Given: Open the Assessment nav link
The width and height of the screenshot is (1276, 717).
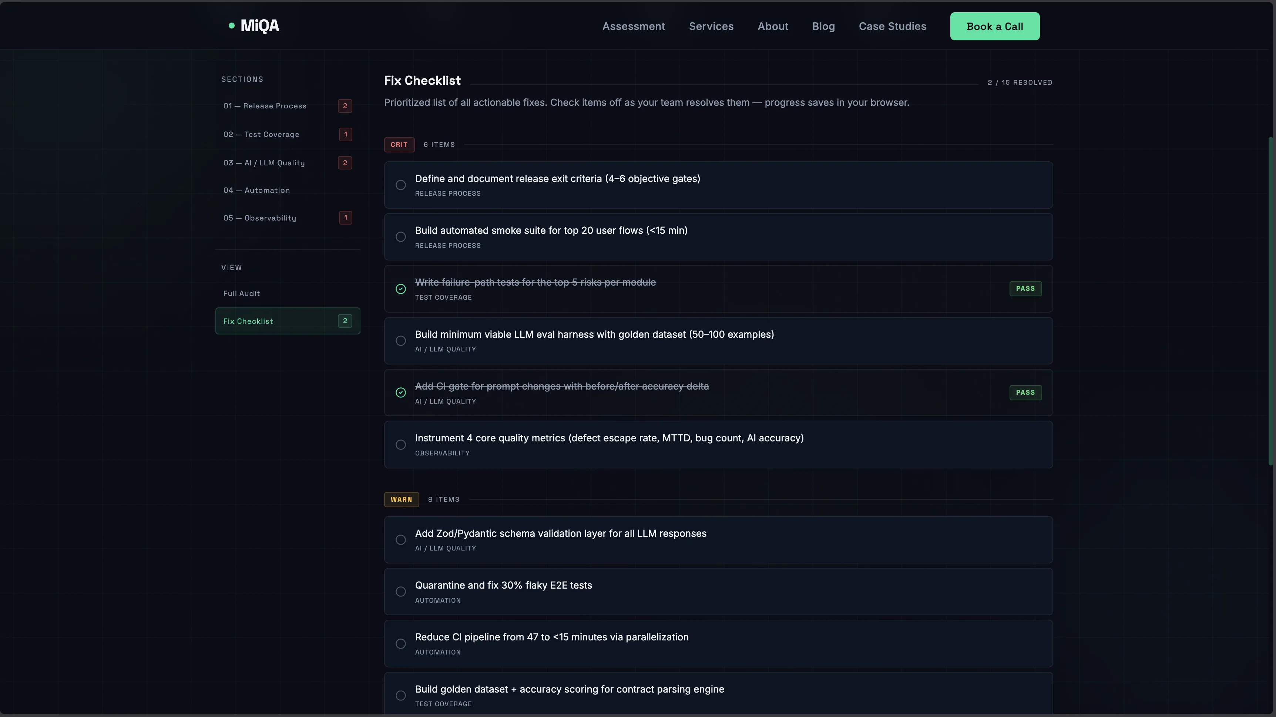Looking at the screenshot, I should [634, 26].
